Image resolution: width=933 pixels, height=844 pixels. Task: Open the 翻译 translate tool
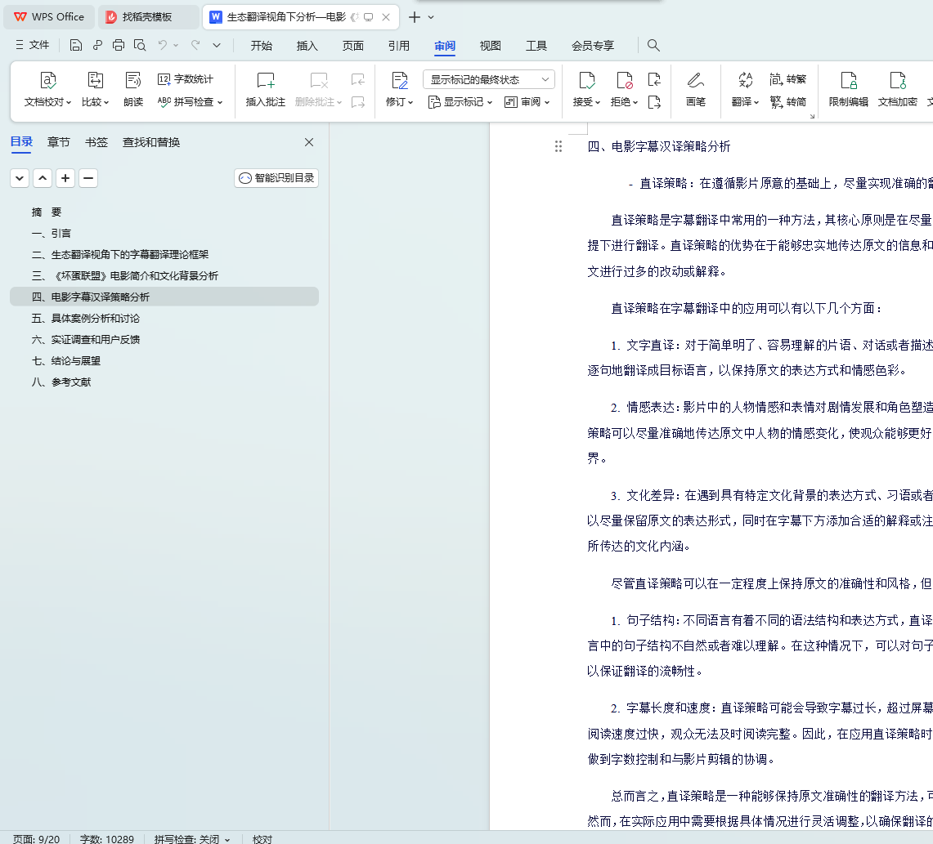pos(745,90)
